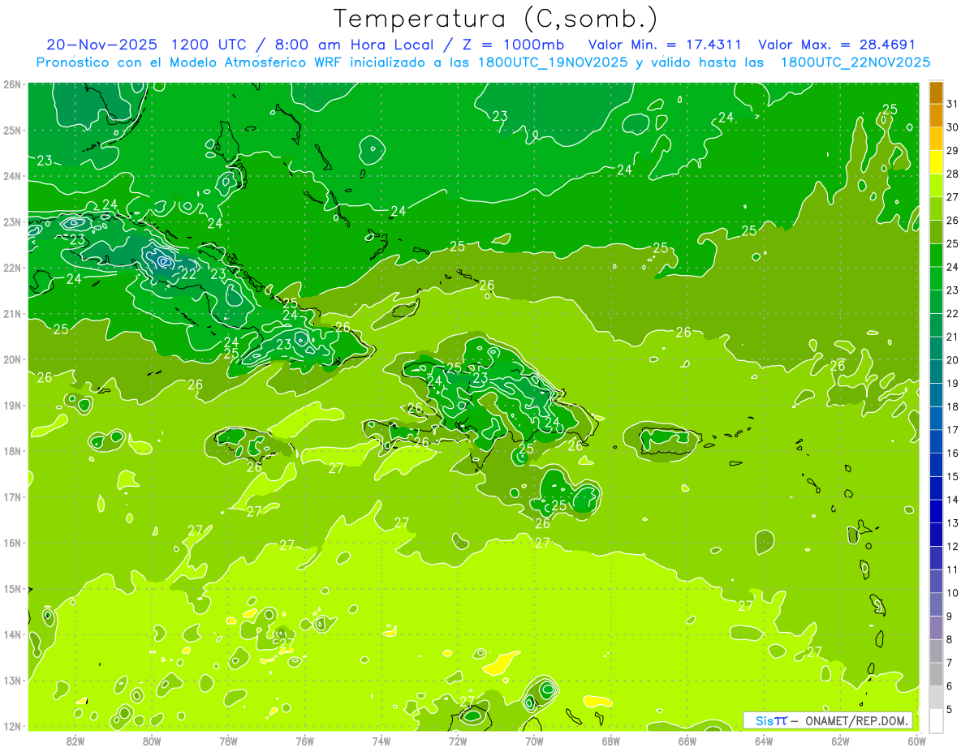Pick the gold swatch between 29 and 30
Viewport: 974px width, 752px height.
pos(936,140)
